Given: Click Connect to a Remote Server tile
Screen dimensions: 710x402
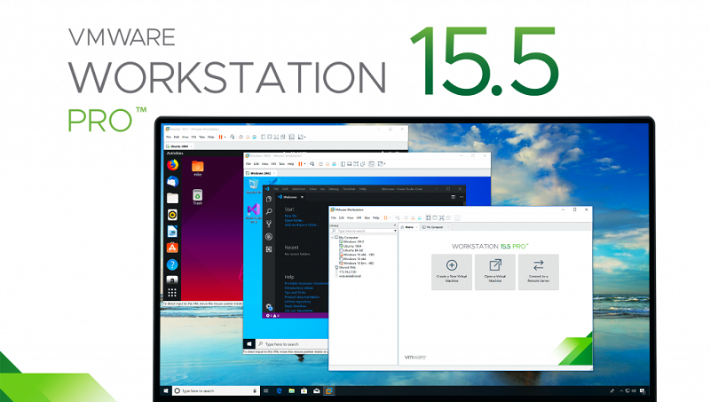Looking at the screenshot, I should pos(539,272).
